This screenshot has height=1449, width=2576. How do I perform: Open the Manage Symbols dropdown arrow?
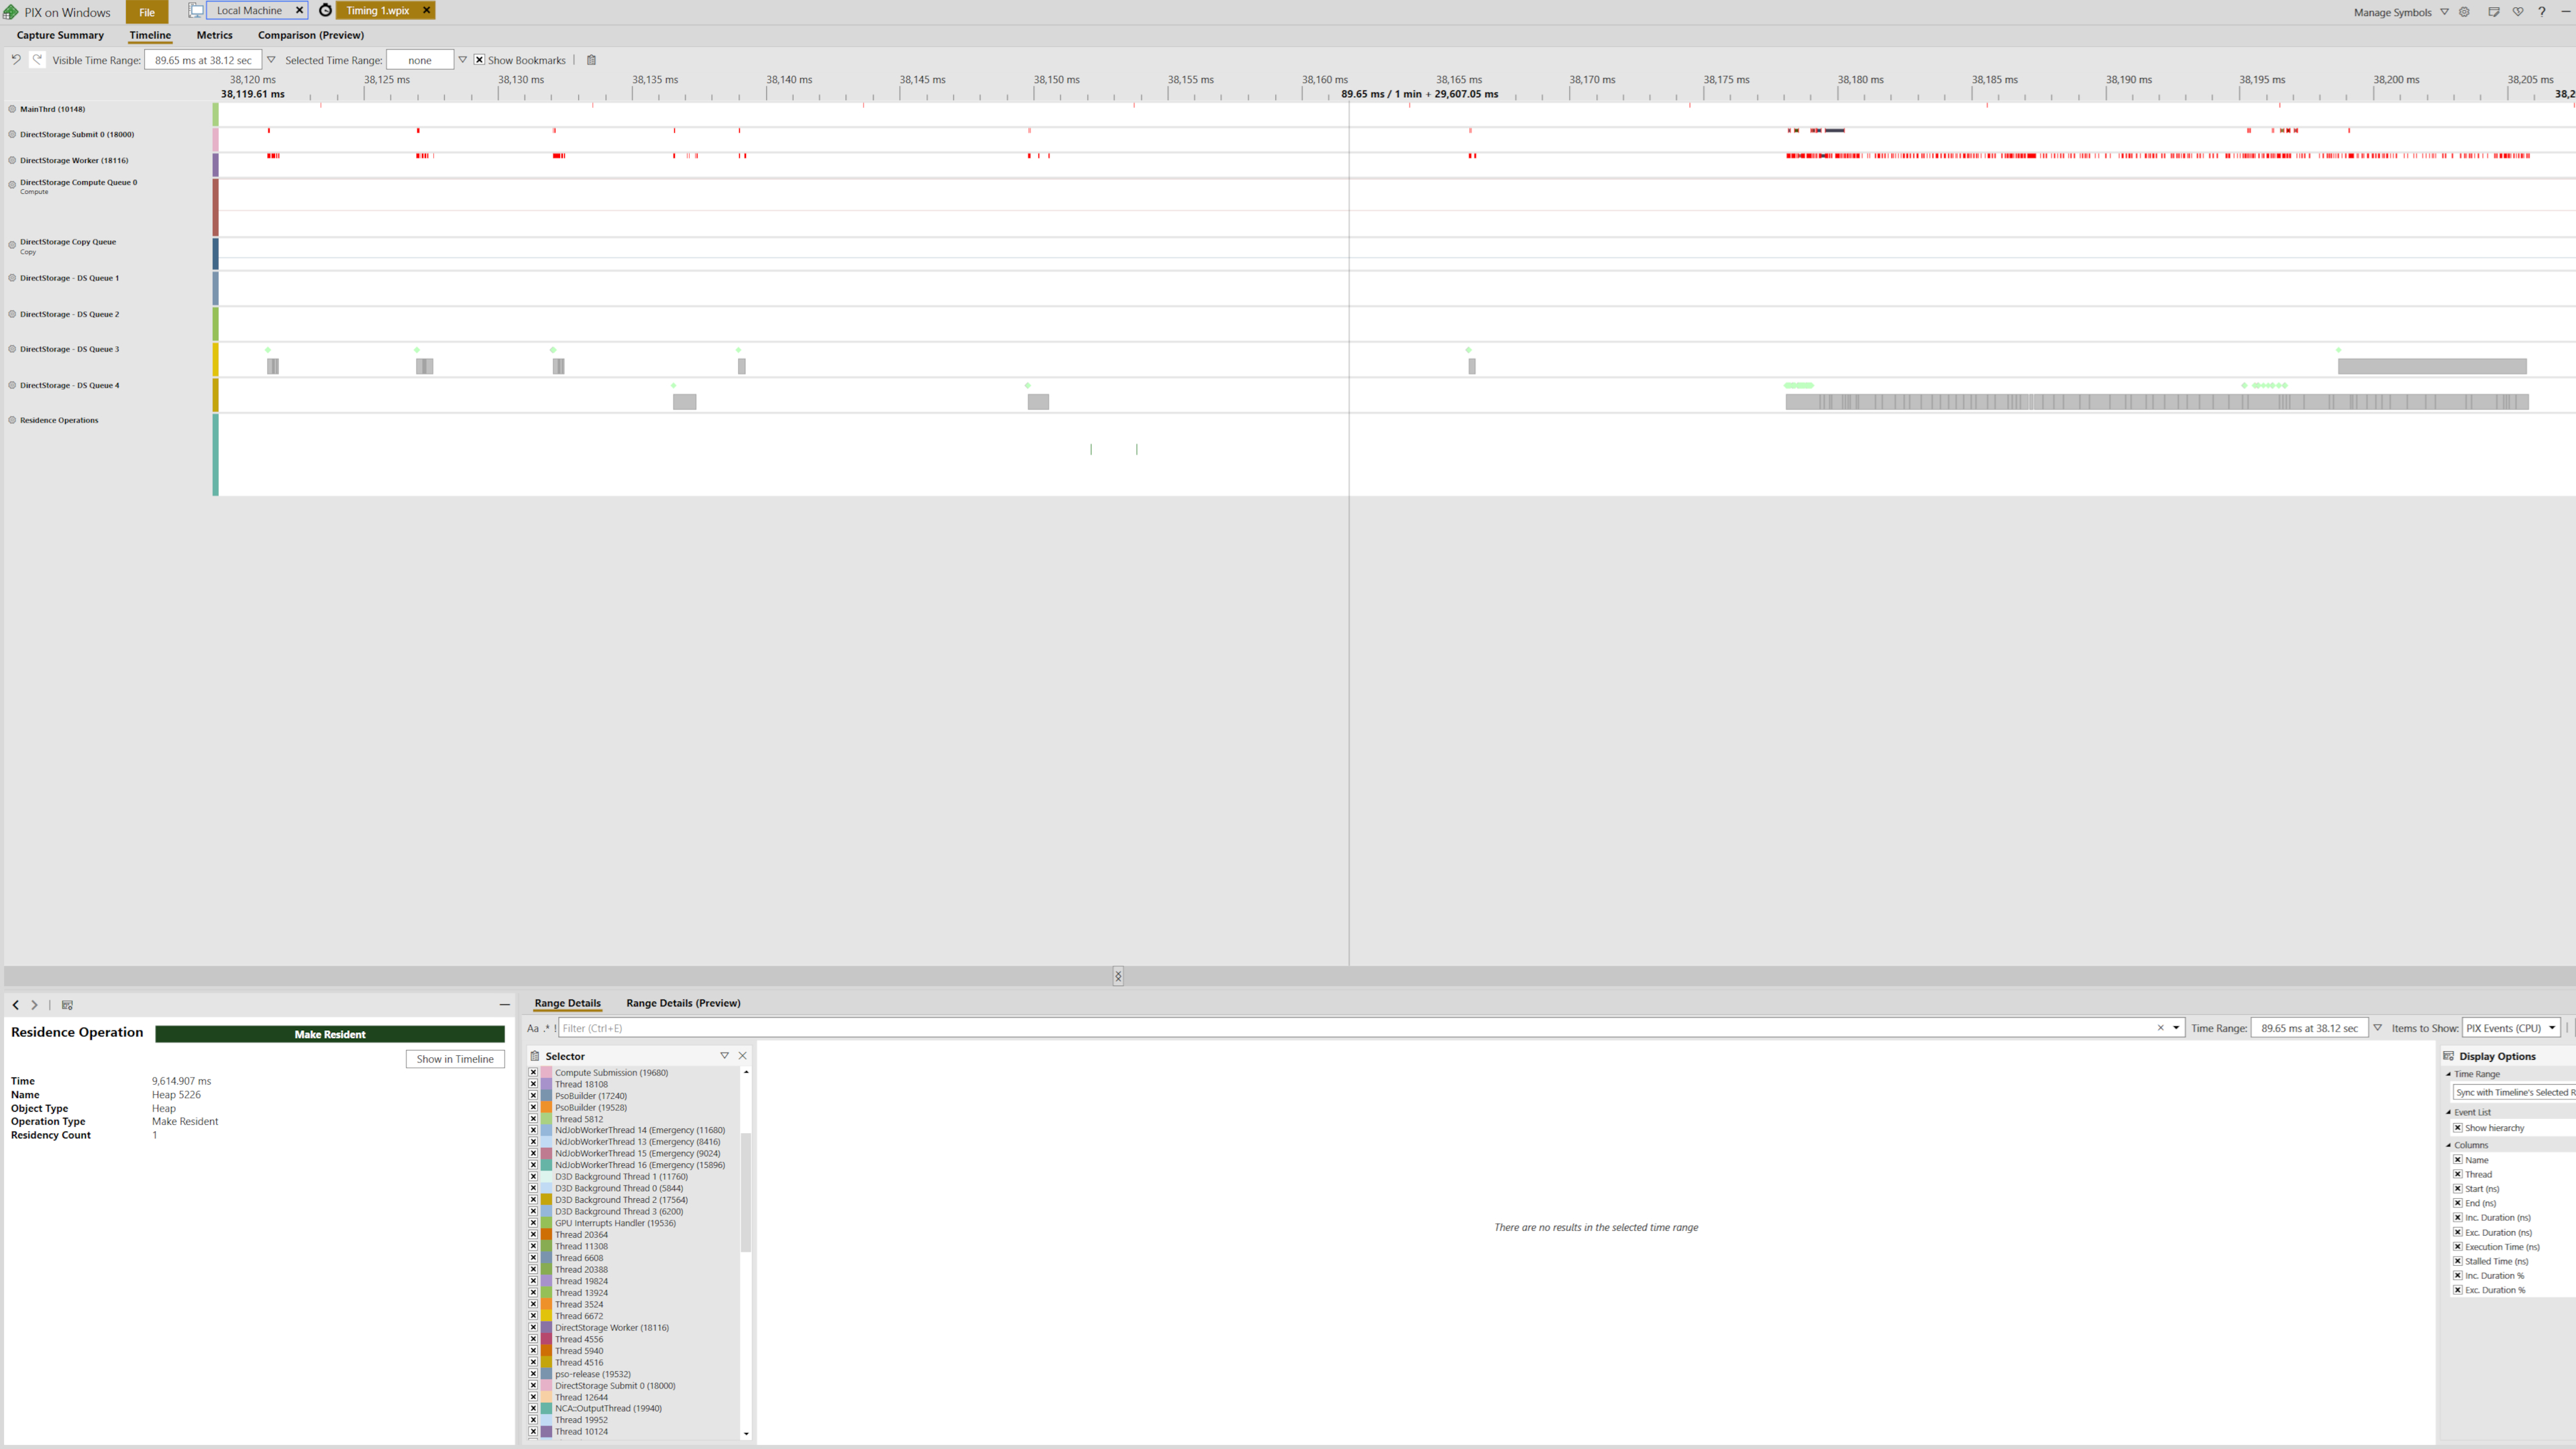[x=2444, y=12]
